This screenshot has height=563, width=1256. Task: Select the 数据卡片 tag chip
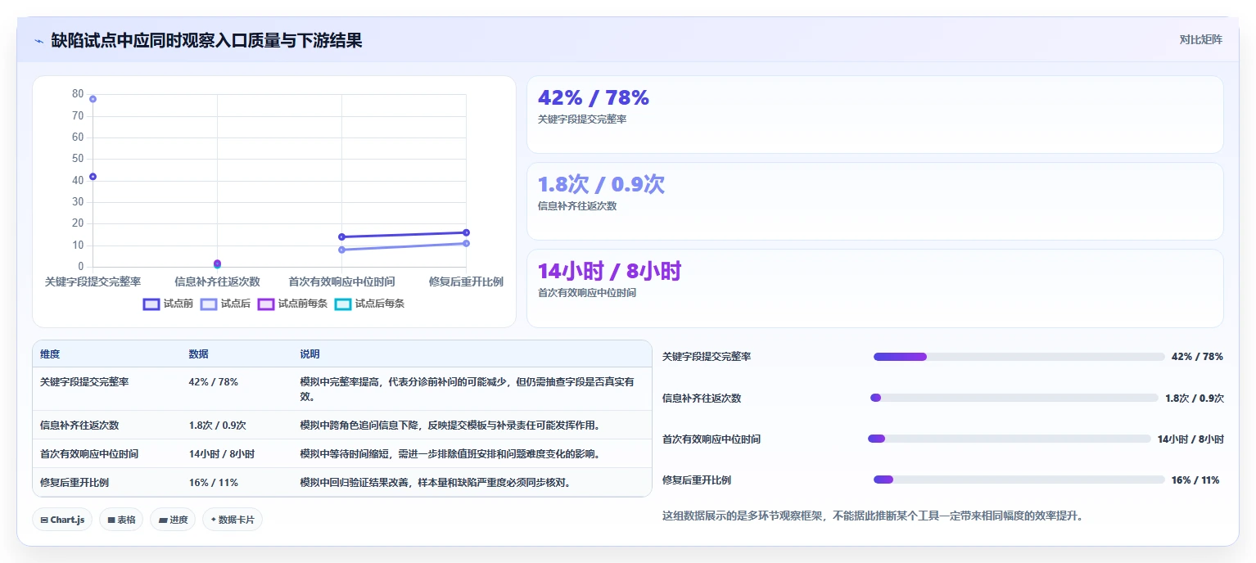coord(233,520)
